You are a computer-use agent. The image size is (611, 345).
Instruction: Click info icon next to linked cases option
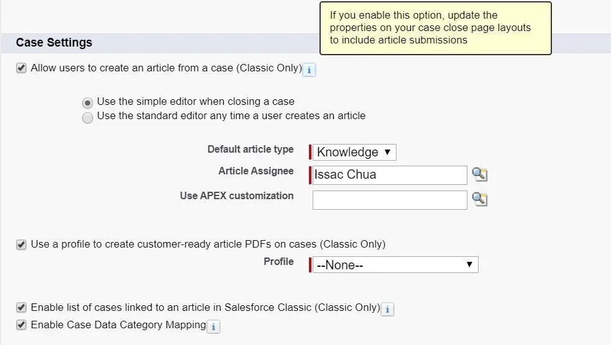(x=387, y=310)
